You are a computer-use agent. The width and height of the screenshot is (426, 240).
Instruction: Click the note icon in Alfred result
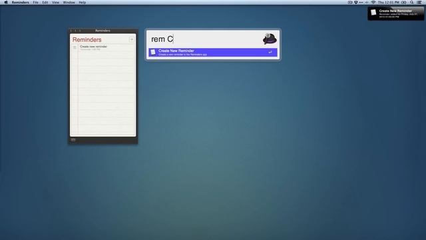click(x=153, y=52)
